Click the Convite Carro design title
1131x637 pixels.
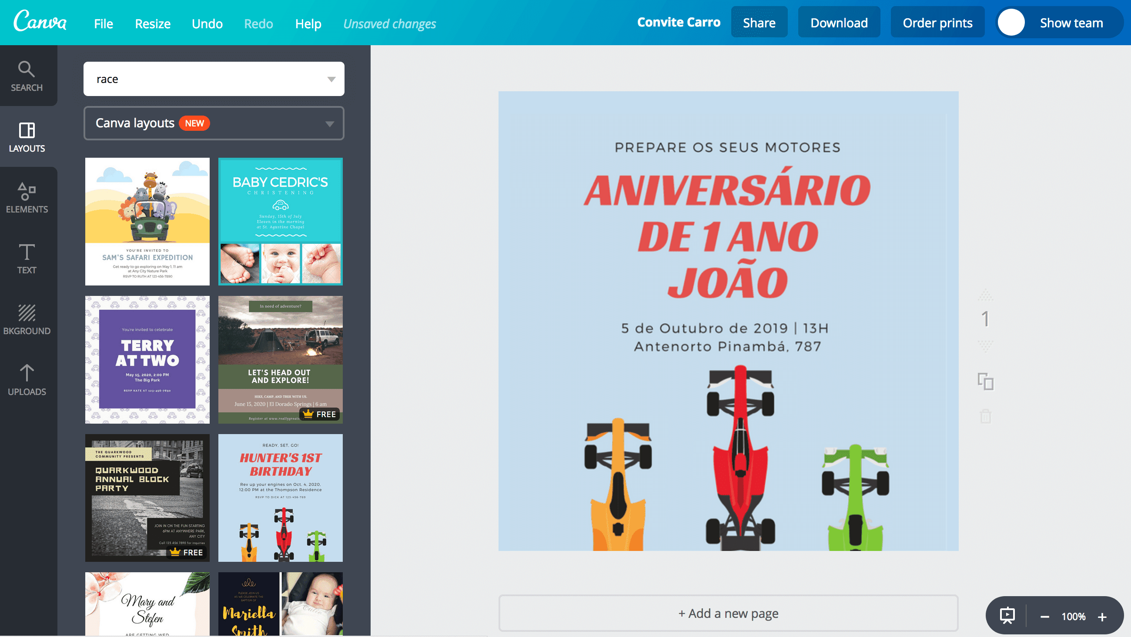point(678,22)
